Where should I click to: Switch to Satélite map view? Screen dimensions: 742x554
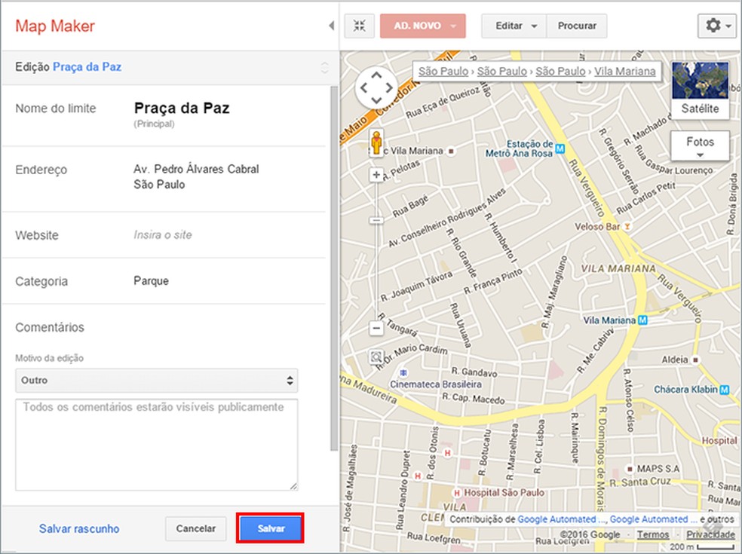coord(700,90)
